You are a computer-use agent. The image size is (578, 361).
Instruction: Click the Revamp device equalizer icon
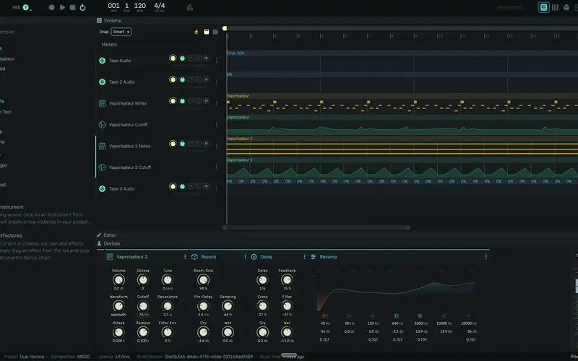coord(313,257)
